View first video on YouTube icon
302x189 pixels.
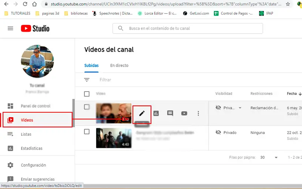point(184,113)
